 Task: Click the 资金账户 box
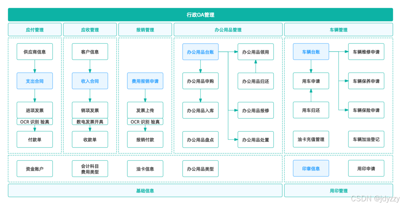35,169
